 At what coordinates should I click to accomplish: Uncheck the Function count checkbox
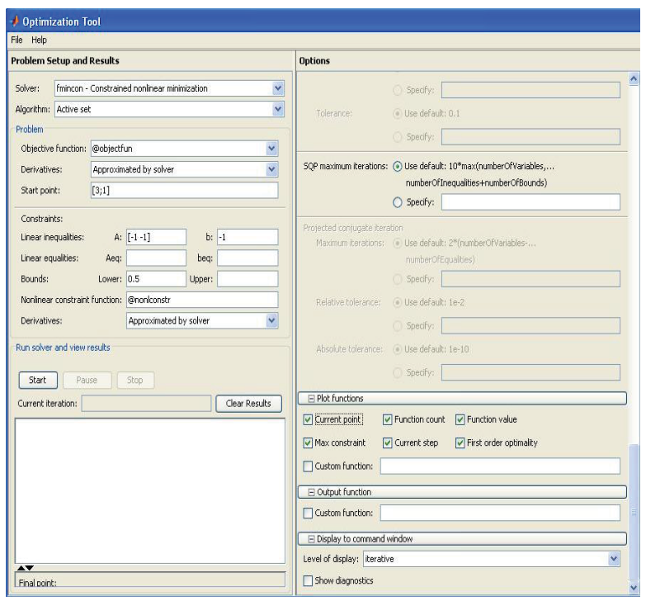point(387,419)
